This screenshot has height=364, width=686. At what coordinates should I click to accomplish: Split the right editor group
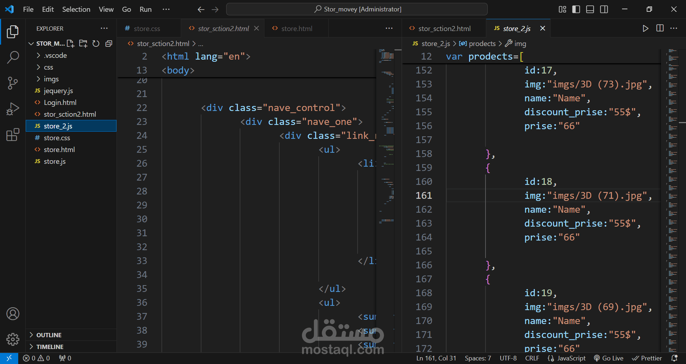point(660,28)
